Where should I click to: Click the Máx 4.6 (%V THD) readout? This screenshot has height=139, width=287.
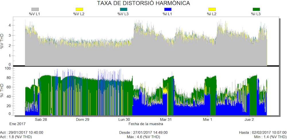[x=143, y=137]
